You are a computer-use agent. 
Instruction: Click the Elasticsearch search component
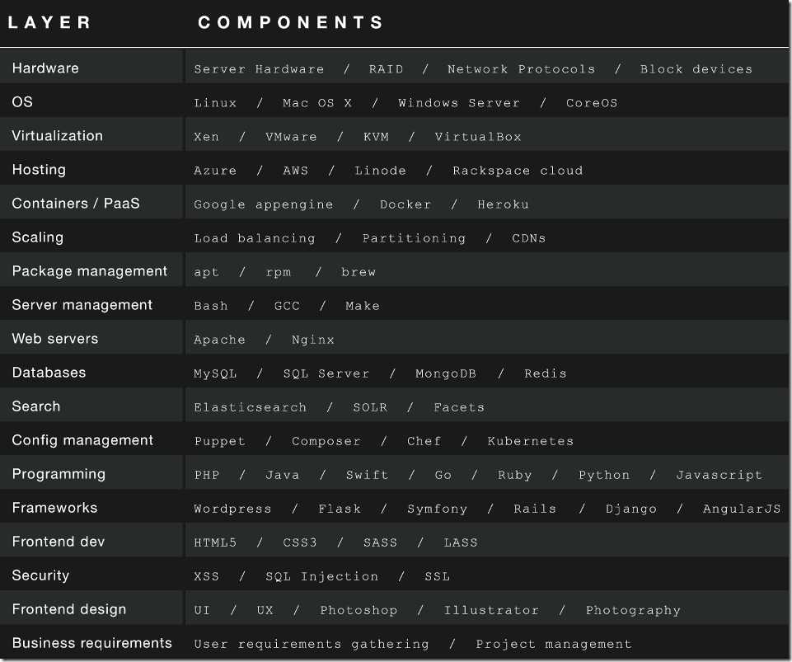coord(250,407)
